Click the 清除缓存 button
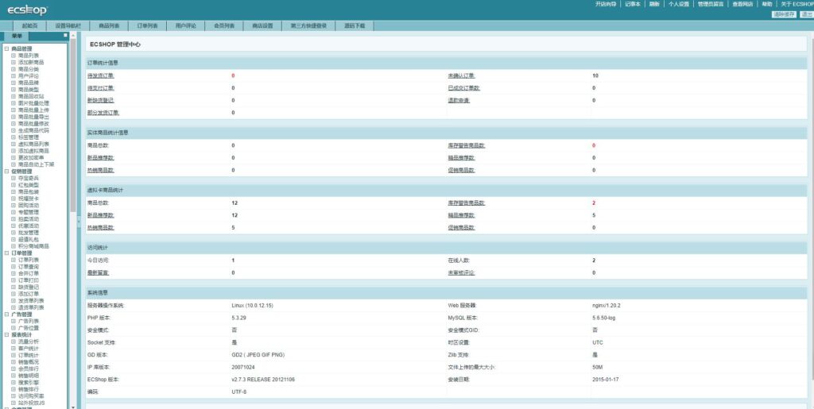The height and width of the screenshot is (409, 814). (x=784, y=14)
